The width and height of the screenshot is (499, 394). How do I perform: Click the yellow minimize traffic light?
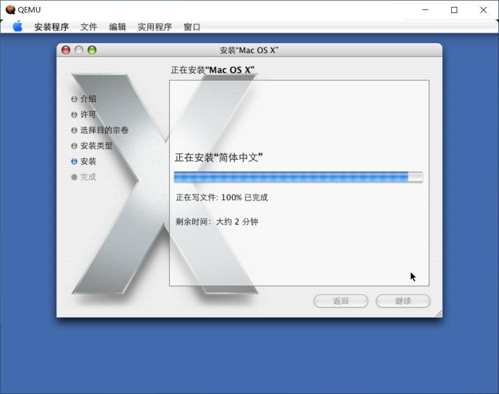[79, 50]
